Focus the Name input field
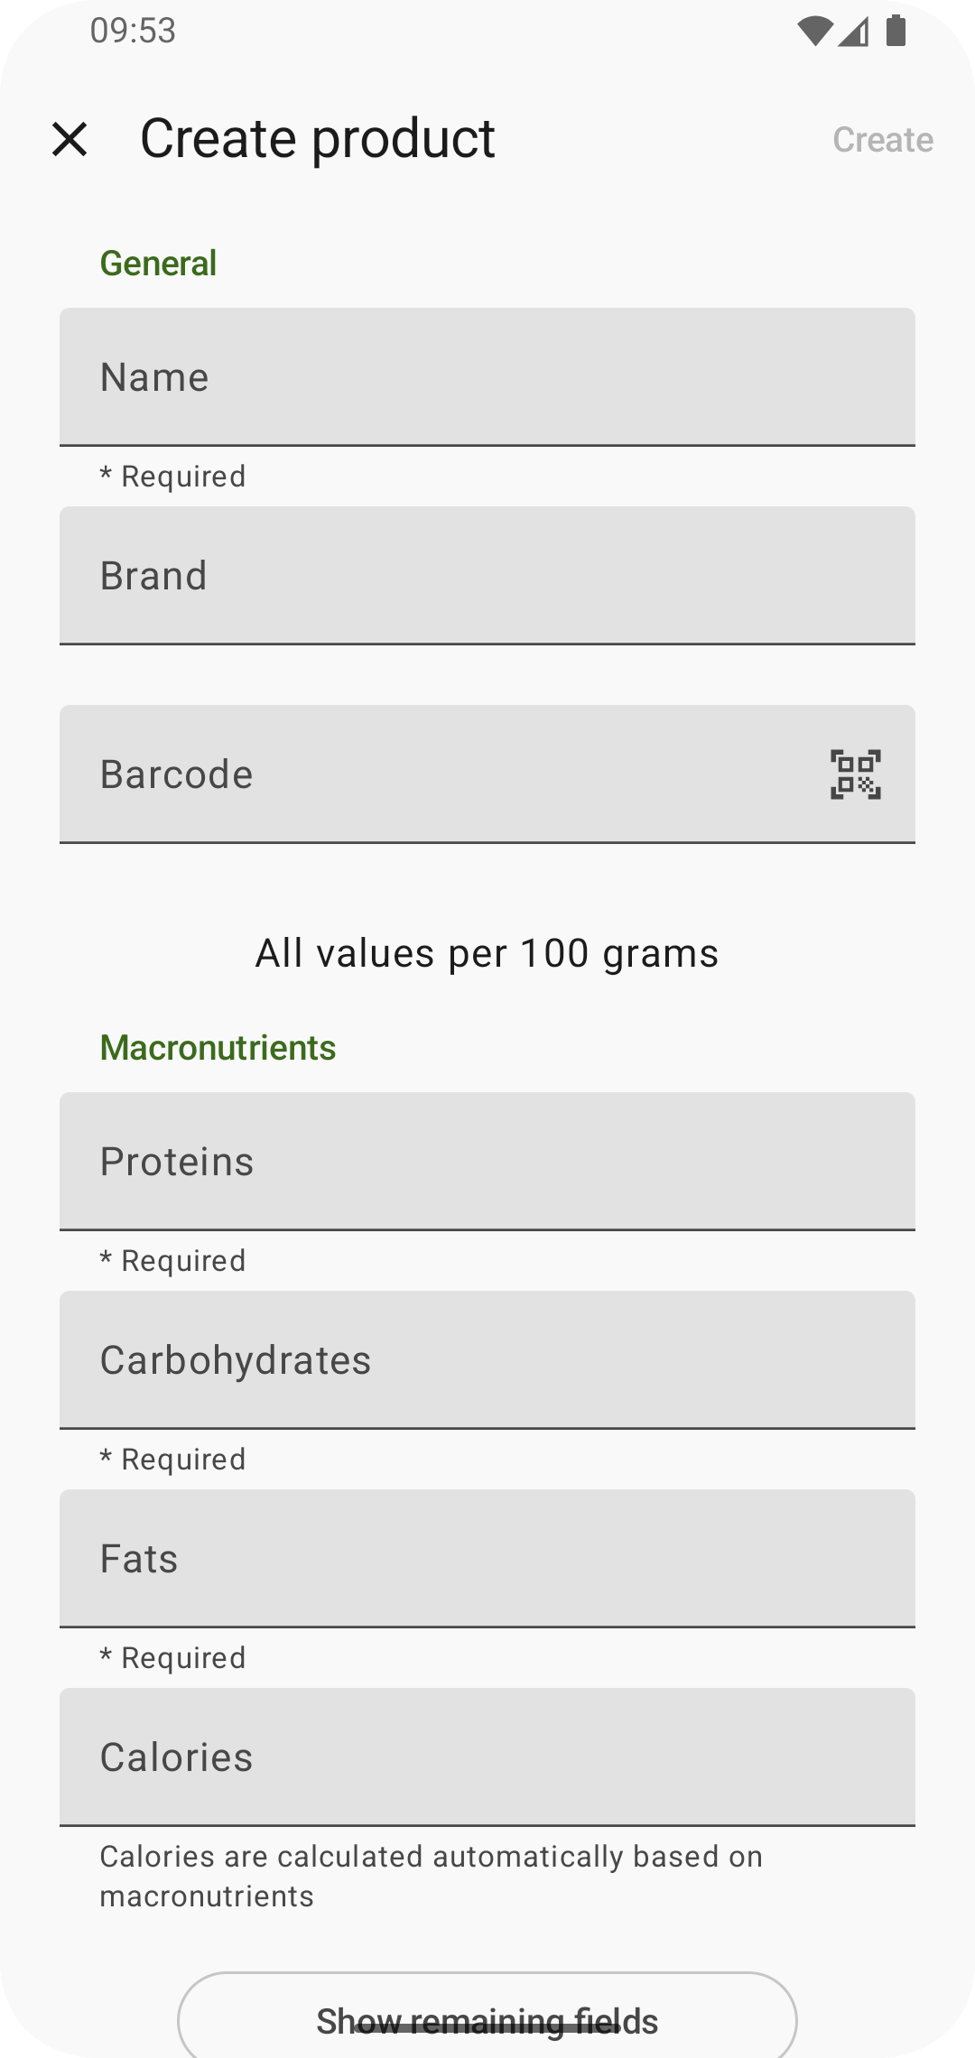This screenshot has height=2058, width=975. [487, 377]
